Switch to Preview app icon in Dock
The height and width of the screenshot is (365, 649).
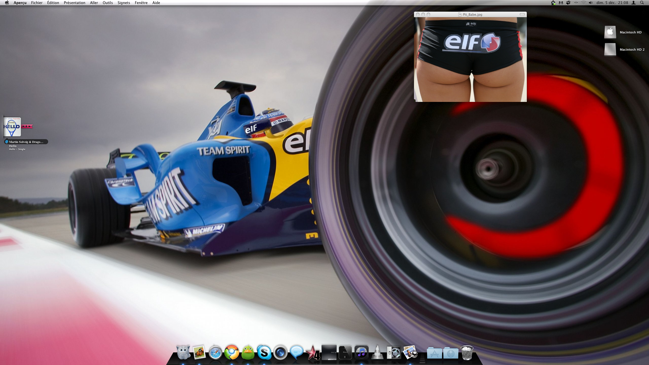tap(410, 352)
